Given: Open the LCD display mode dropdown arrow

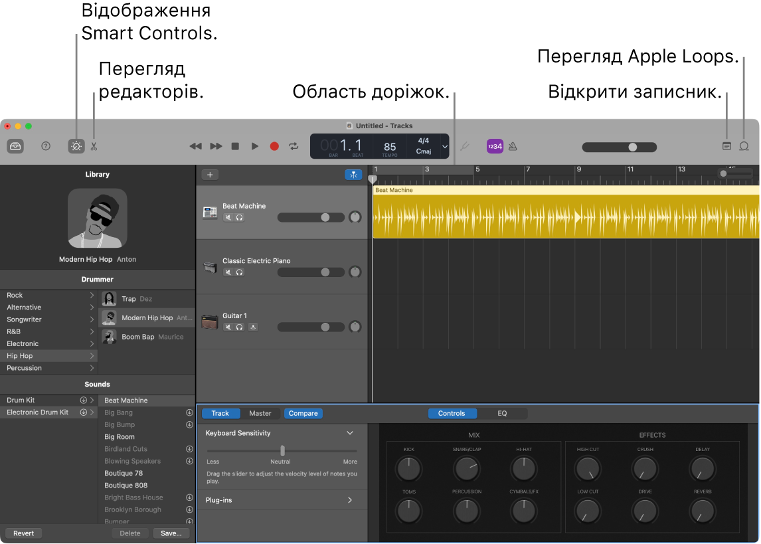Looking at the screenshot, I should [444, 147].
